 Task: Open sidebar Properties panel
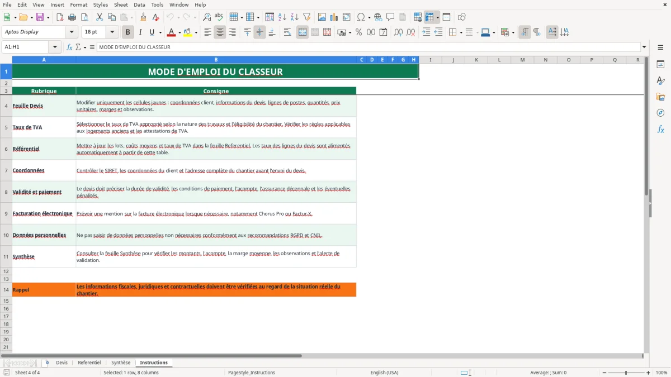[x=660, y=65]
